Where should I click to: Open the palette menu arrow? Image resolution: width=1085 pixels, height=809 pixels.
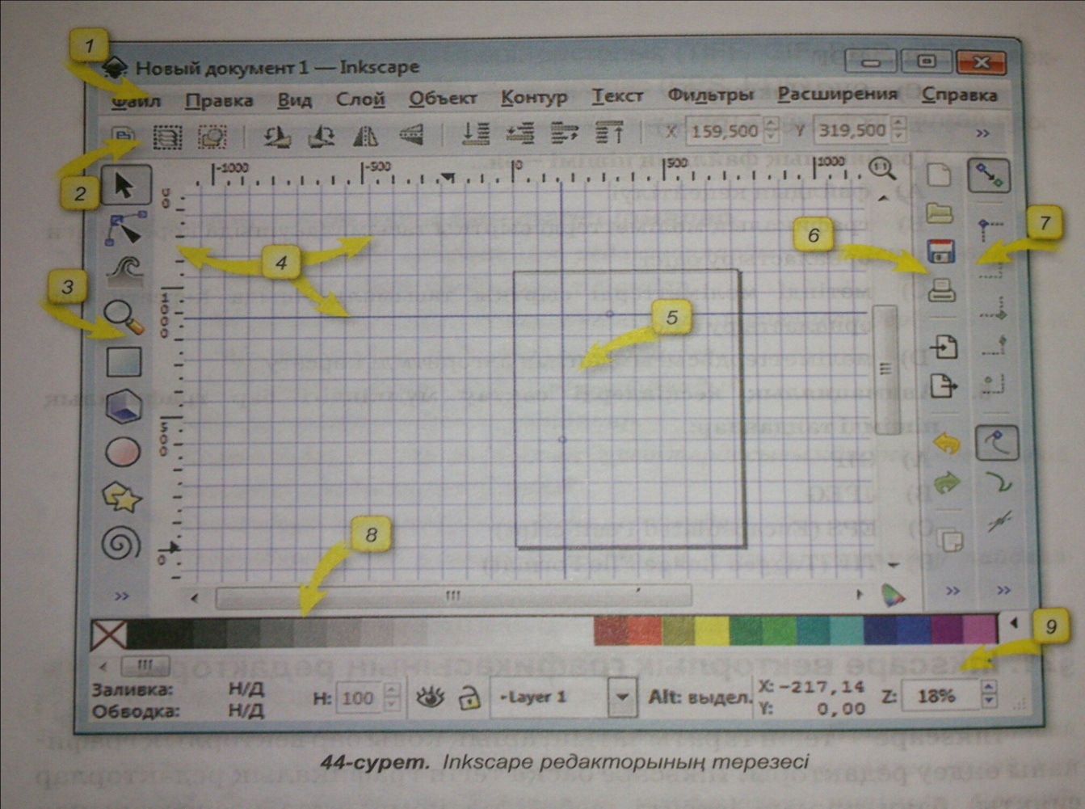coord(1013,623)
